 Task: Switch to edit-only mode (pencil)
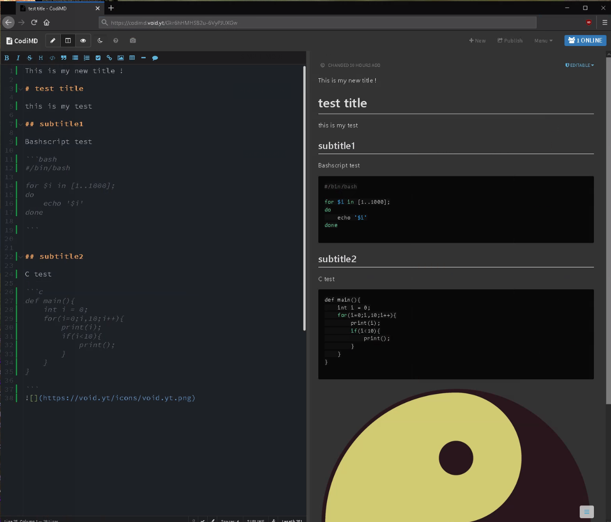(53, 41)
